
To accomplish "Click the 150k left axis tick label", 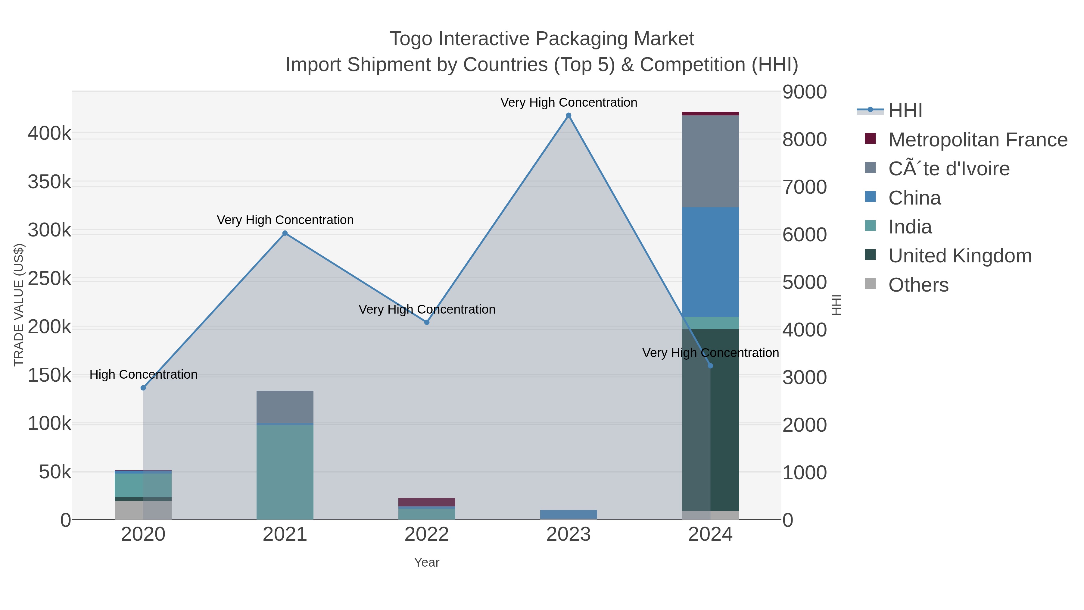I will (50, 375).
